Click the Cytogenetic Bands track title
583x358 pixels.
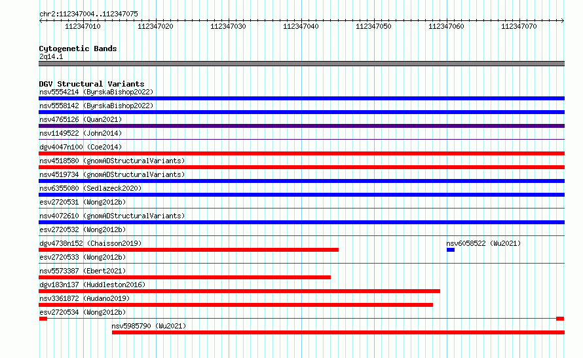click(x=78, y=49)
